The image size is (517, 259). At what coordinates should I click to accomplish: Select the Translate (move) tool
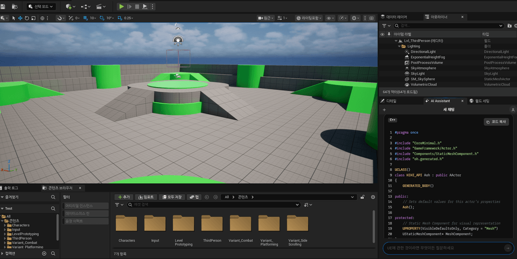click(20, 18)
